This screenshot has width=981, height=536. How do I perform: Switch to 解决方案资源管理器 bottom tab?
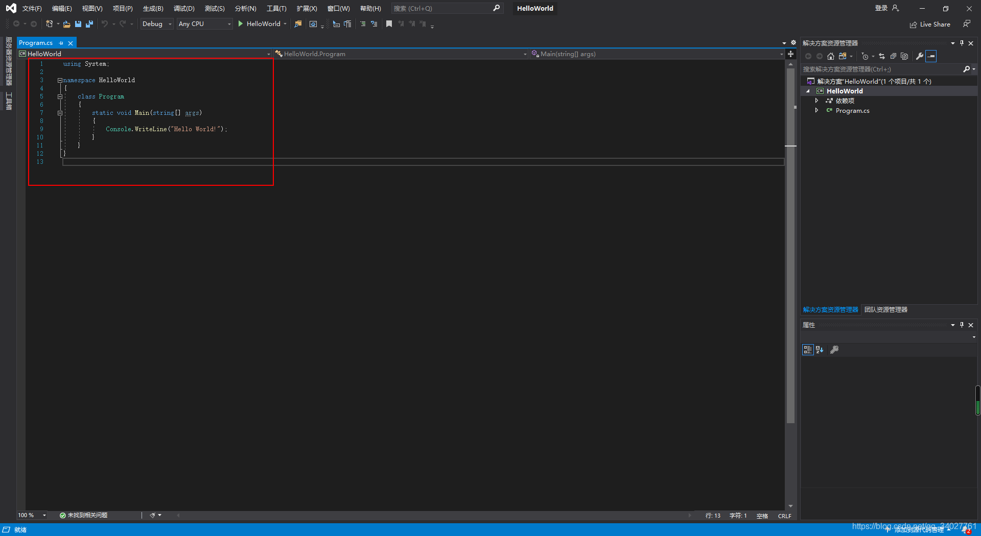(x=831, y=310)
